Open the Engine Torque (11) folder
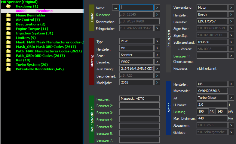Screen dimensions: 236x144 pyautogui.click(x=32, y=29)
